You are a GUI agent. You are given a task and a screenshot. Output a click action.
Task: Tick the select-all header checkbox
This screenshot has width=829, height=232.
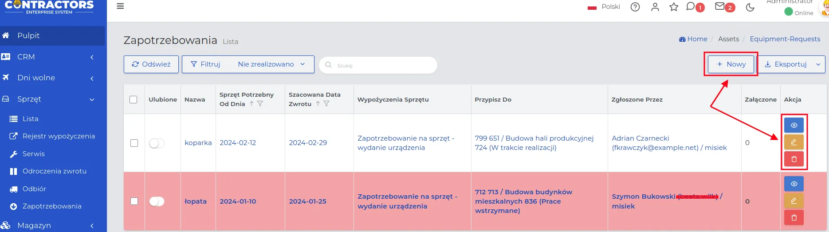(x=133, y=99)
